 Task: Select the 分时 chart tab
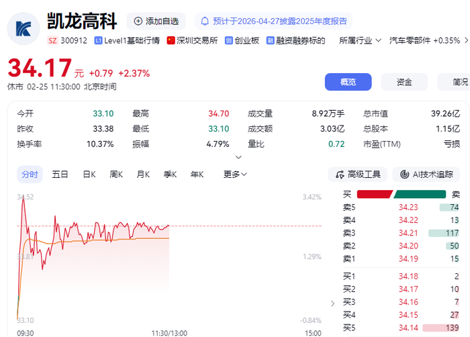point(30,175)
